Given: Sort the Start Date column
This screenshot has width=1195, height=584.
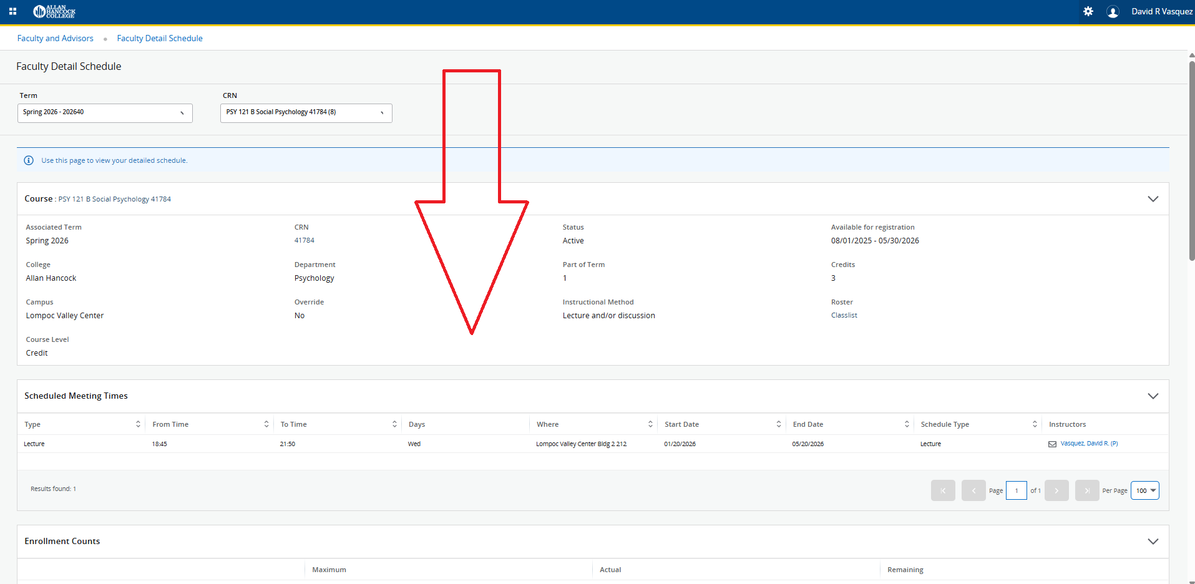Looking at the screenshot, I should (778, 424).
